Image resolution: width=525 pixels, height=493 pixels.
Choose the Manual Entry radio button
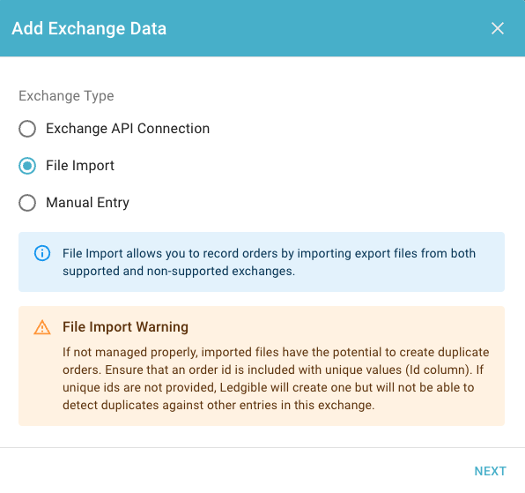27,203
